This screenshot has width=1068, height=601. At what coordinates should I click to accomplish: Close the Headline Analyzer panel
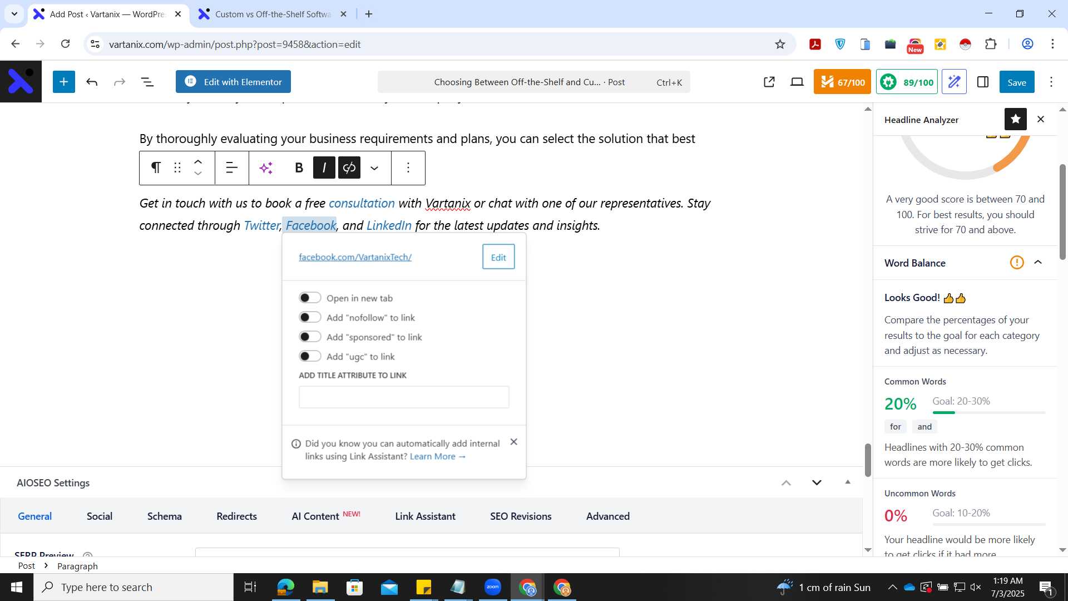[1041, 119]
